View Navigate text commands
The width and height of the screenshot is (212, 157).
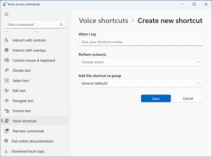pos(35,101)
